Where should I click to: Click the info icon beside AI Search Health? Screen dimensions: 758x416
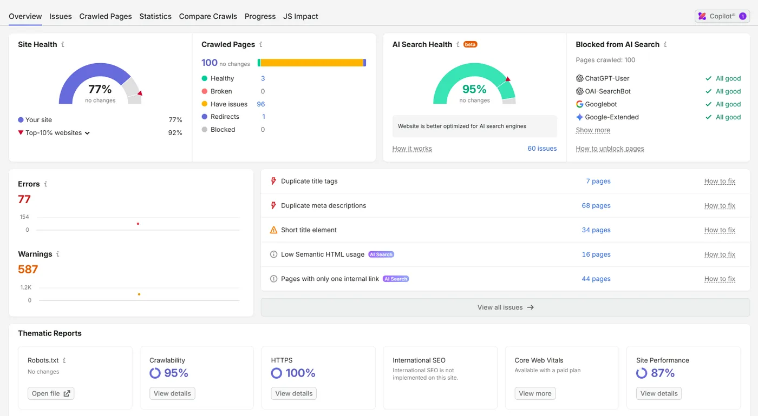pos(458,44)
